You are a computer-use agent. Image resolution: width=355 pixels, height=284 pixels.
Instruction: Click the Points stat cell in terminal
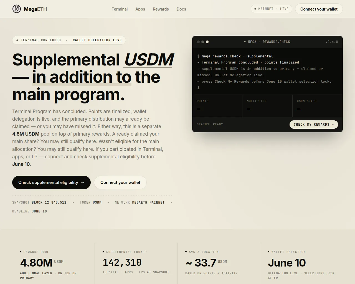pos(217,106)
